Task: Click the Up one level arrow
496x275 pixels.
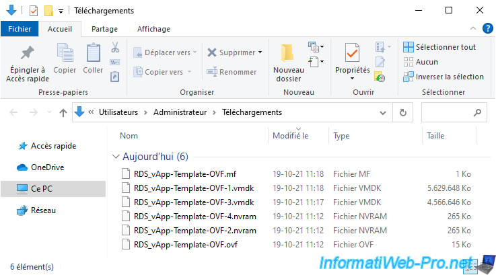Action: (63, 112)
